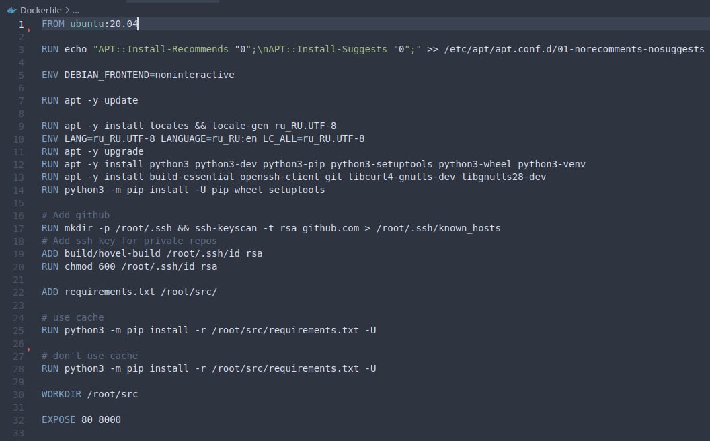Click the '# Add github' comment
Screen dimensions: 710x441
[75, 216]
